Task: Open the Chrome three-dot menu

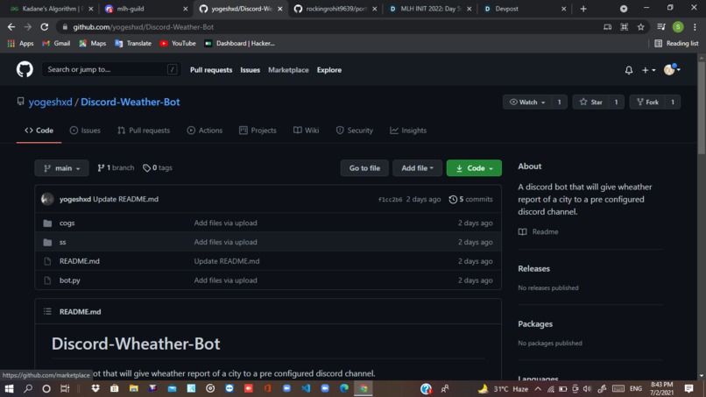Action: coord(695,27)
